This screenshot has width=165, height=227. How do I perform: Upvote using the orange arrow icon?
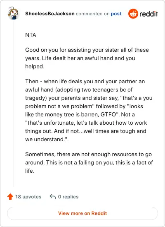[x=10, y=196]
